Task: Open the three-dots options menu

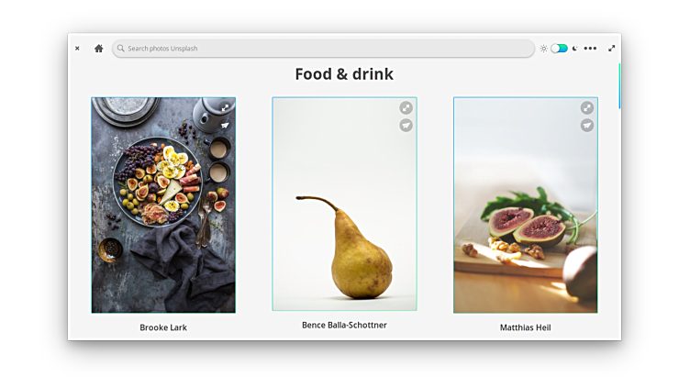Action: 590,49
